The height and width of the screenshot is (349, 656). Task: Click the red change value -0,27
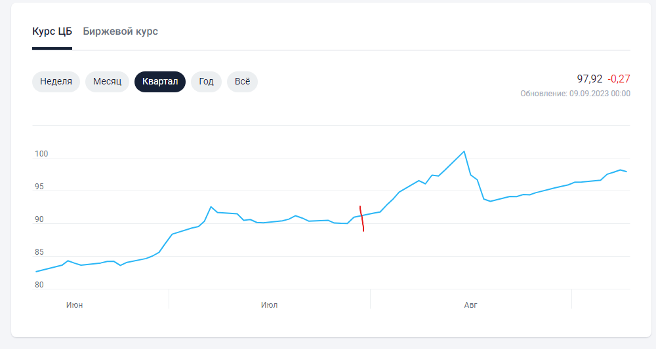click(x=619, y=79)
